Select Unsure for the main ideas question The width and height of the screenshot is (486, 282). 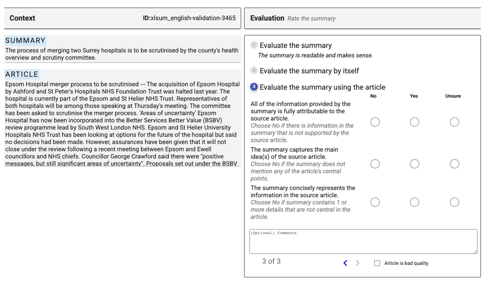tap(454, 164)
